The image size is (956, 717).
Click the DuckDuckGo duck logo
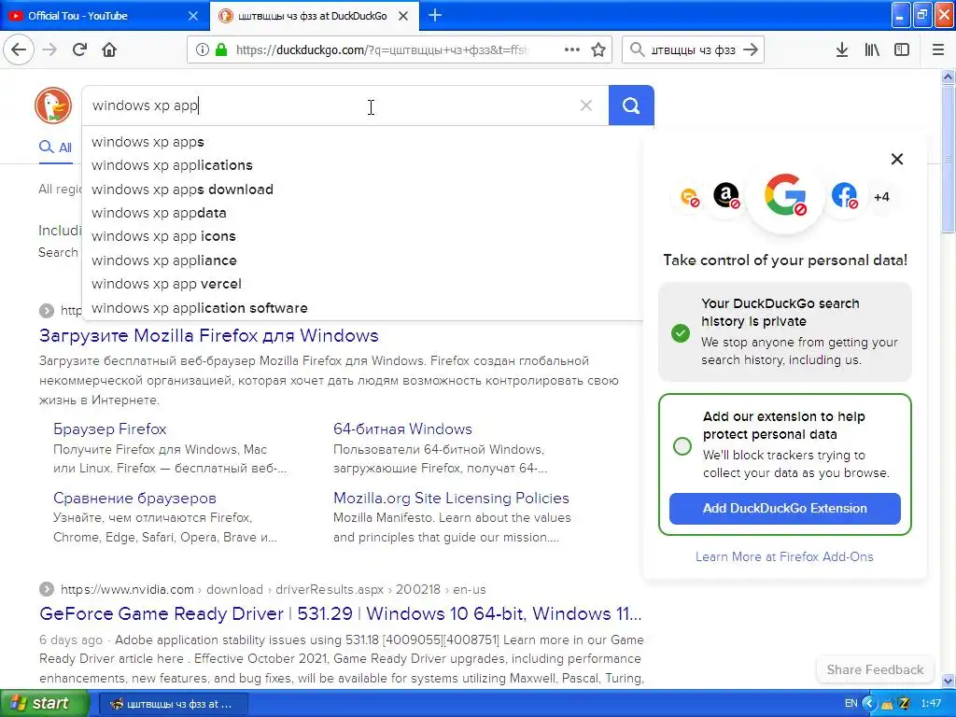tap(53, 105)
